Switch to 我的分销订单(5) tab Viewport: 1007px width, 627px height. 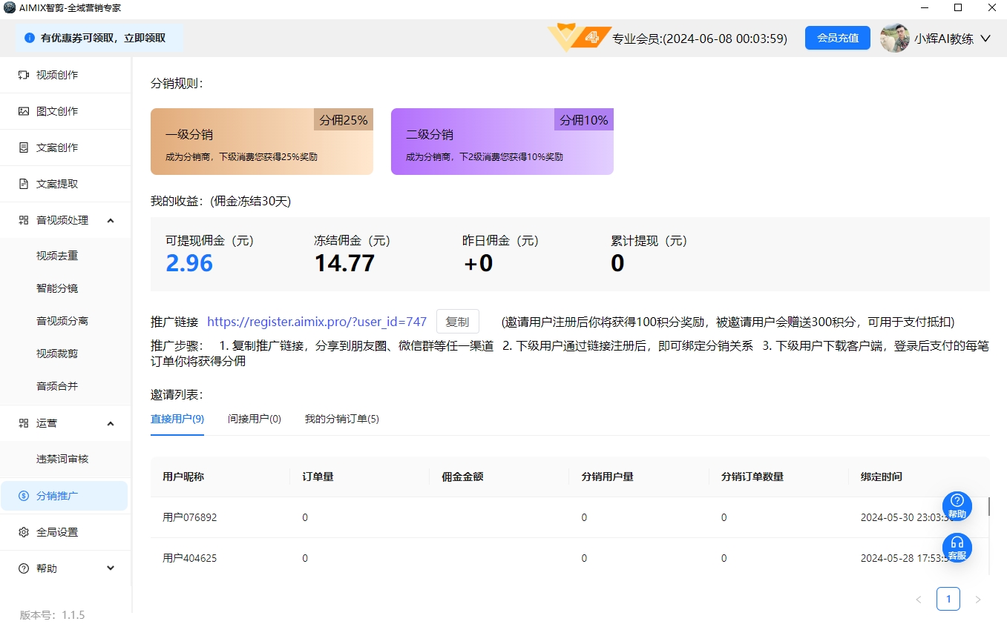click(x=341, y=419)
